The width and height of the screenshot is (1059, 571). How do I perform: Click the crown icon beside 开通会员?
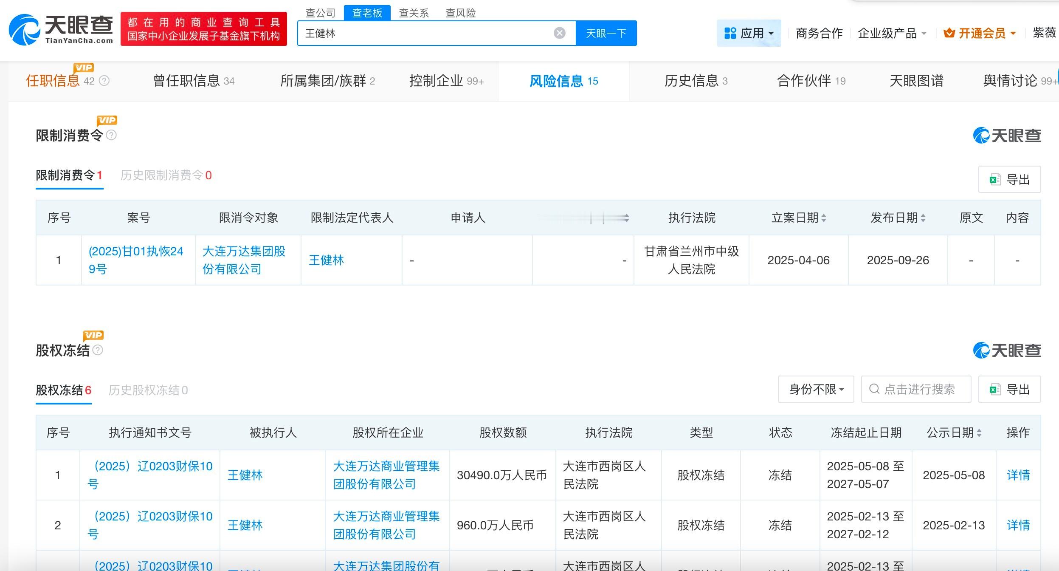click(x=949, y=33)
